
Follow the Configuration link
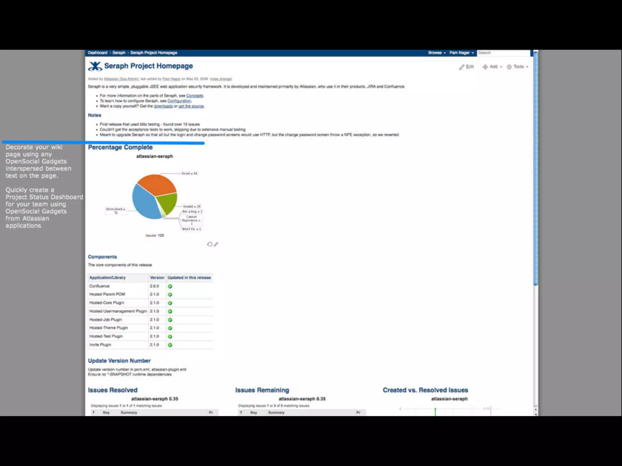[x=179, y=101]
